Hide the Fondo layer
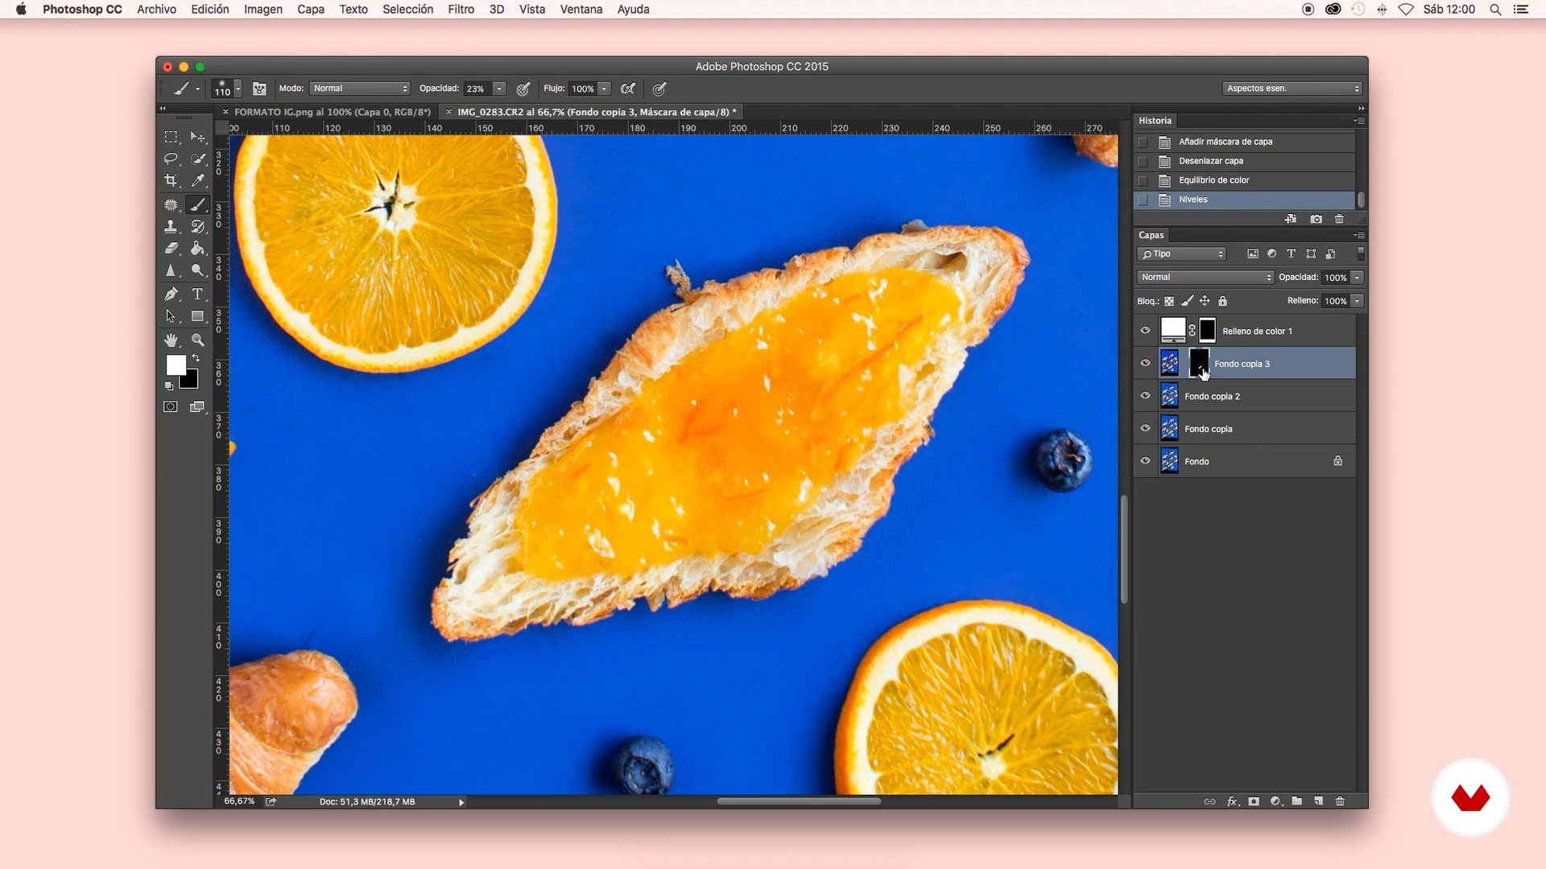 click(x=1145, y=461)
